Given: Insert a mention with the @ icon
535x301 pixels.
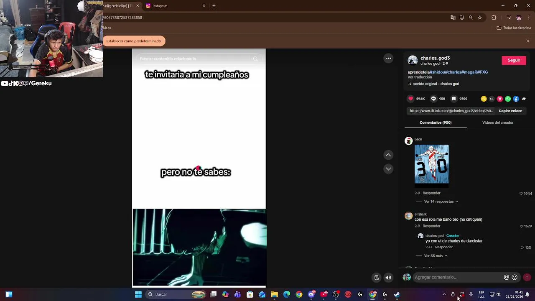Looking at the screenshot, I should coord(506,277).
